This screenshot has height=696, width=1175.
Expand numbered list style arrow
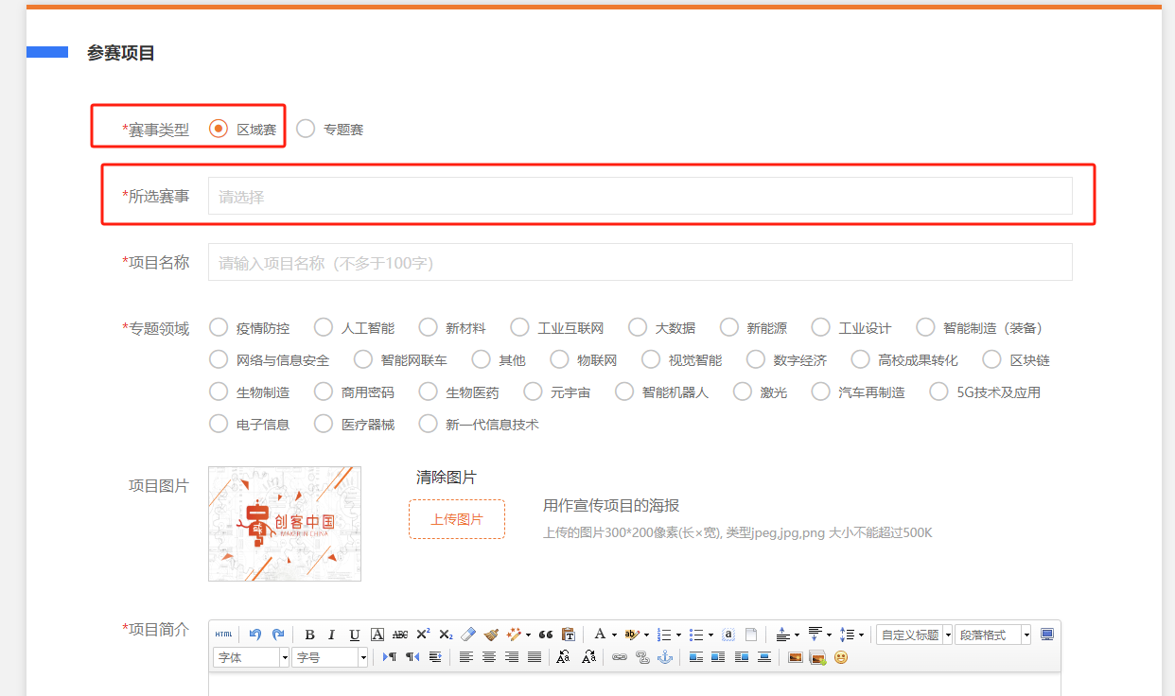678,635
